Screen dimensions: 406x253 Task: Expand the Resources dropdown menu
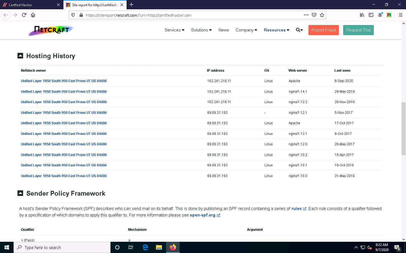(277, 30)
